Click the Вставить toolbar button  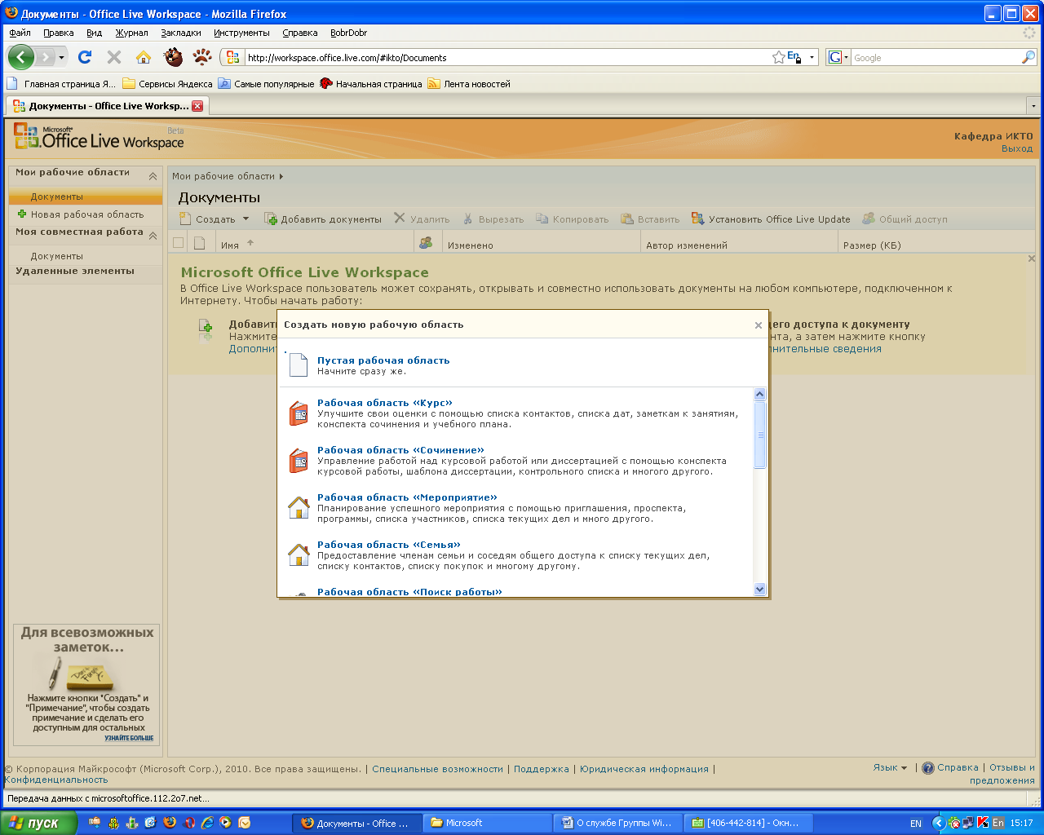point(650,219)
